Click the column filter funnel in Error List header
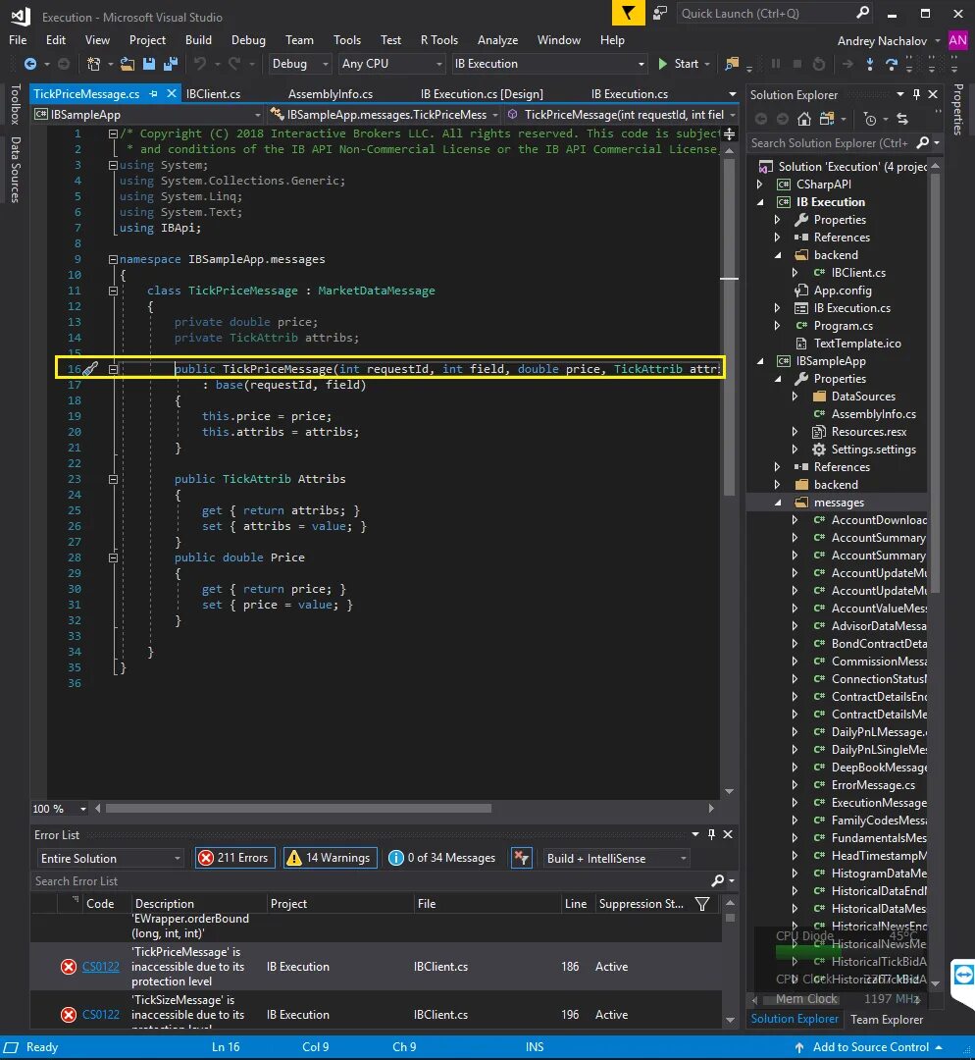Viewport: 975px width, 1060px height. 702,904
